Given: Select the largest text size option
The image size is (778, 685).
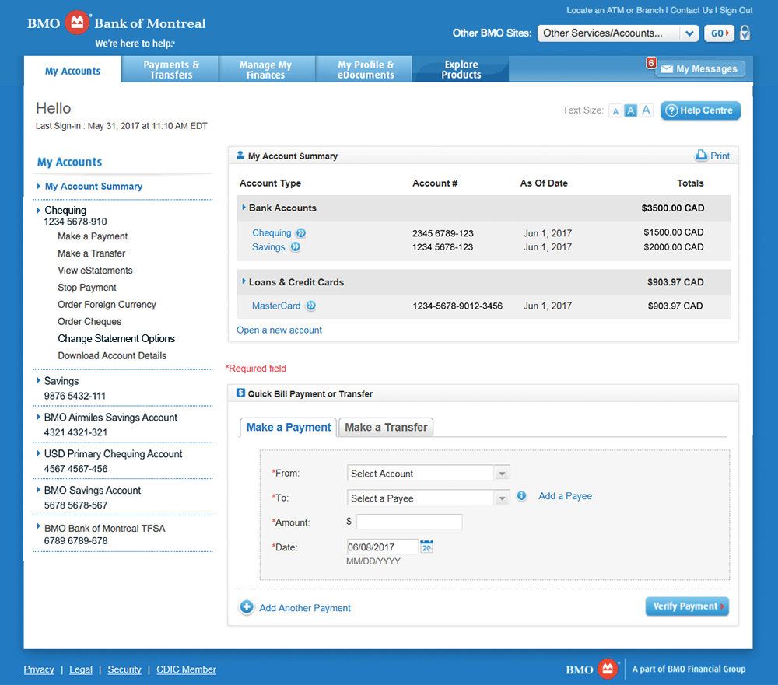Looking at the screenshot, I should (646, 110).
